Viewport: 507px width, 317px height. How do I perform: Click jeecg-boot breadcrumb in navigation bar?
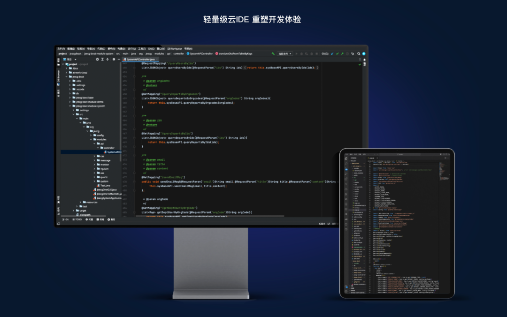point(75,53)
